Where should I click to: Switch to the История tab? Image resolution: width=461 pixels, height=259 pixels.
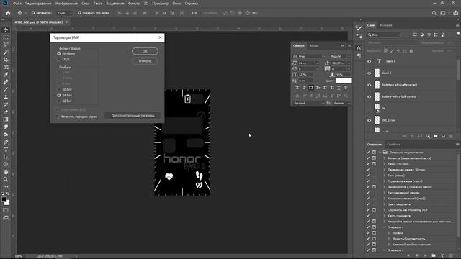click(x=386, y=26)
